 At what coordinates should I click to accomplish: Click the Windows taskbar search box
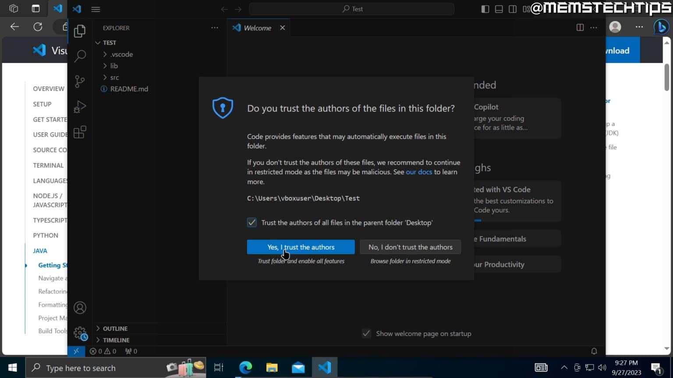pyautogui.click(x=116, y=368)
